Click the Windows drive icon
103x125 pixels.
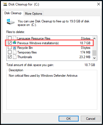[11, 22]
